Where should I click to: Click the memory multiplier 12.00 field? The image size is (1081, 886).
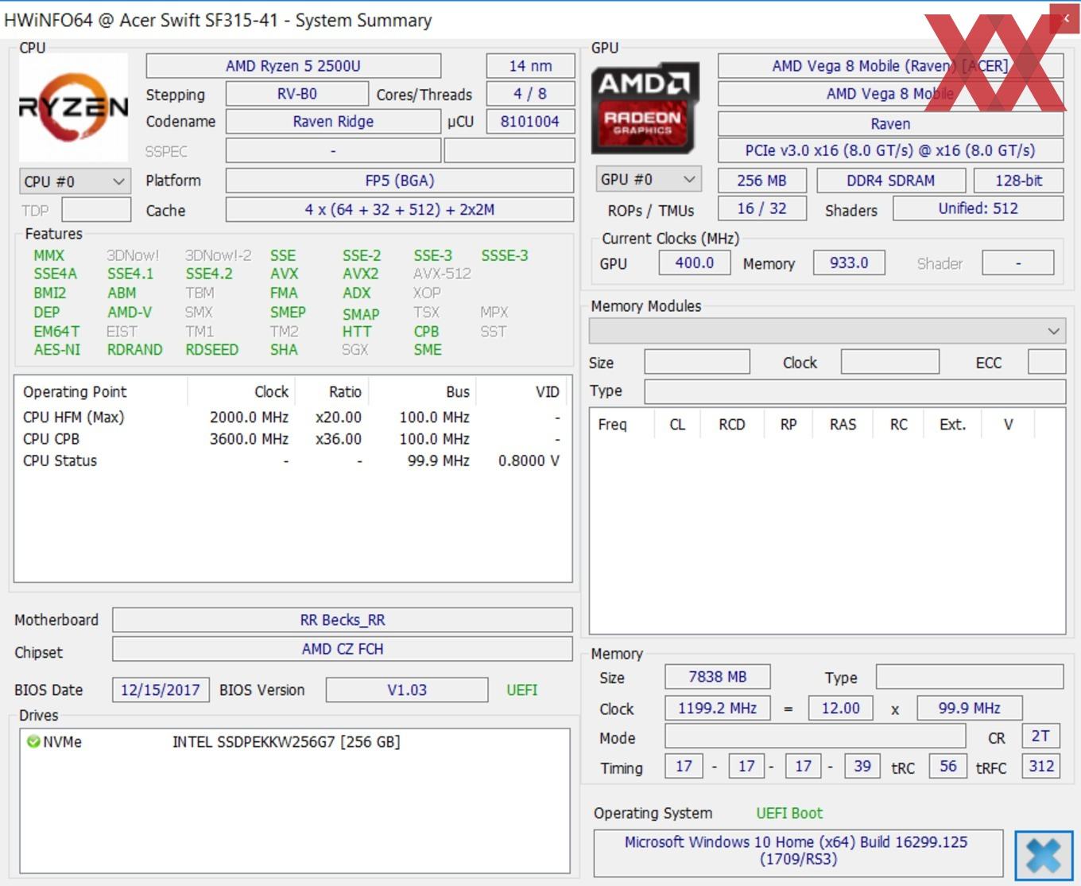tap(841, 708)
